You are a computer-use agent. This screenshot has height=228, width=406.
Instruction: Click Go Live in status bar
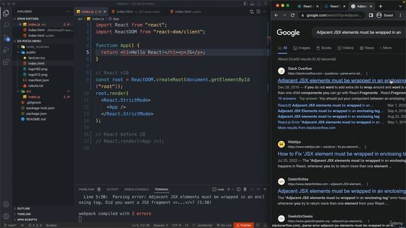(x=224, y=225)
